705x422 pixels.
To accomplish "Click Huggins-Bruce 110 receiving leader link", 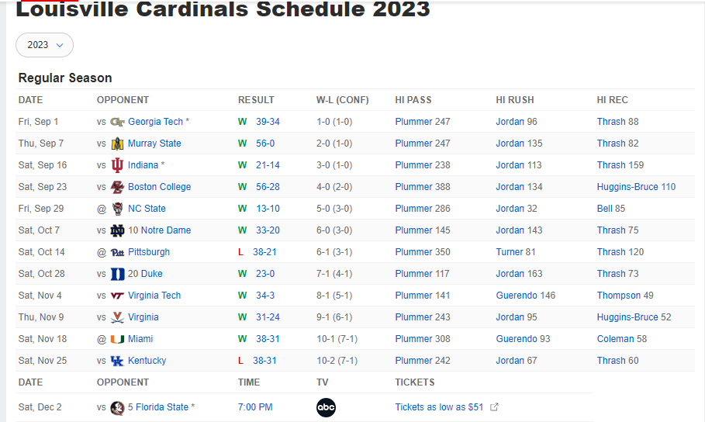I will pos(636,187).
